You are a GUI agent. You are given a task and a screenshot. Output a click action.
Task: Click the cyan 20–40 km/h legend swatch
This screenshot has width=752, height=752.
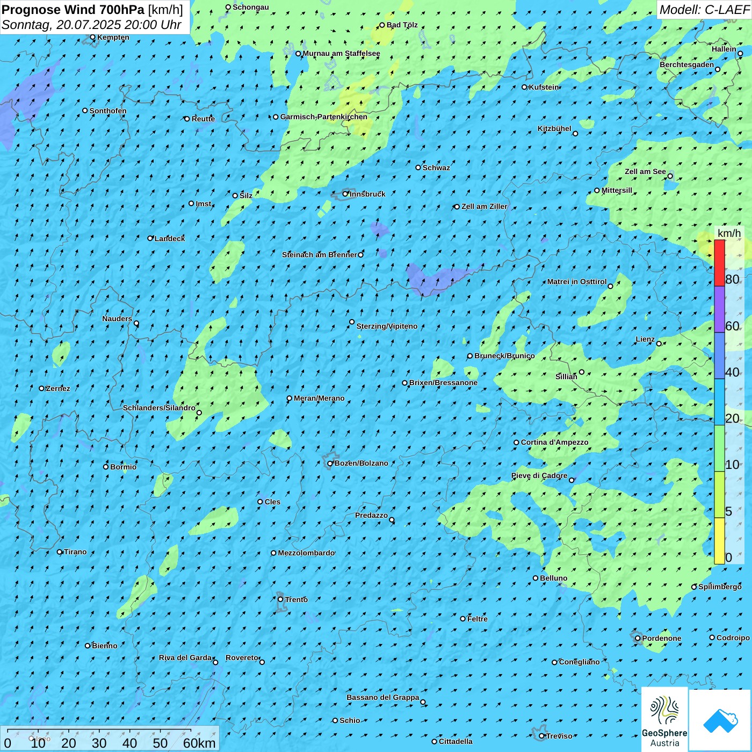[719, 402]
